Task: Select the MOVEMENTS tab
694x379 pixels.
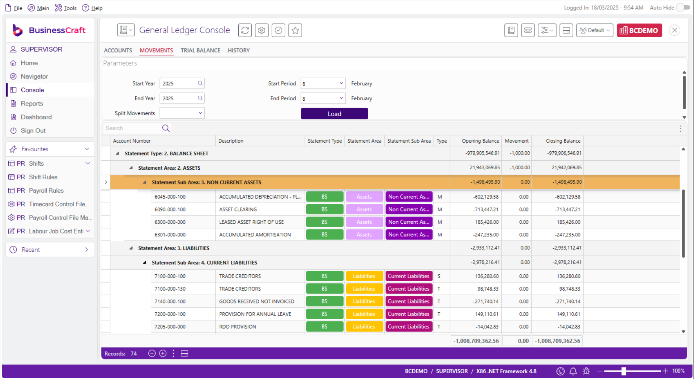Action: pyautogui.click(x=156, y=51)
